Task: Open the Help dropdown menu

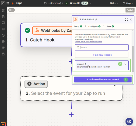Action: coord(128,3)
